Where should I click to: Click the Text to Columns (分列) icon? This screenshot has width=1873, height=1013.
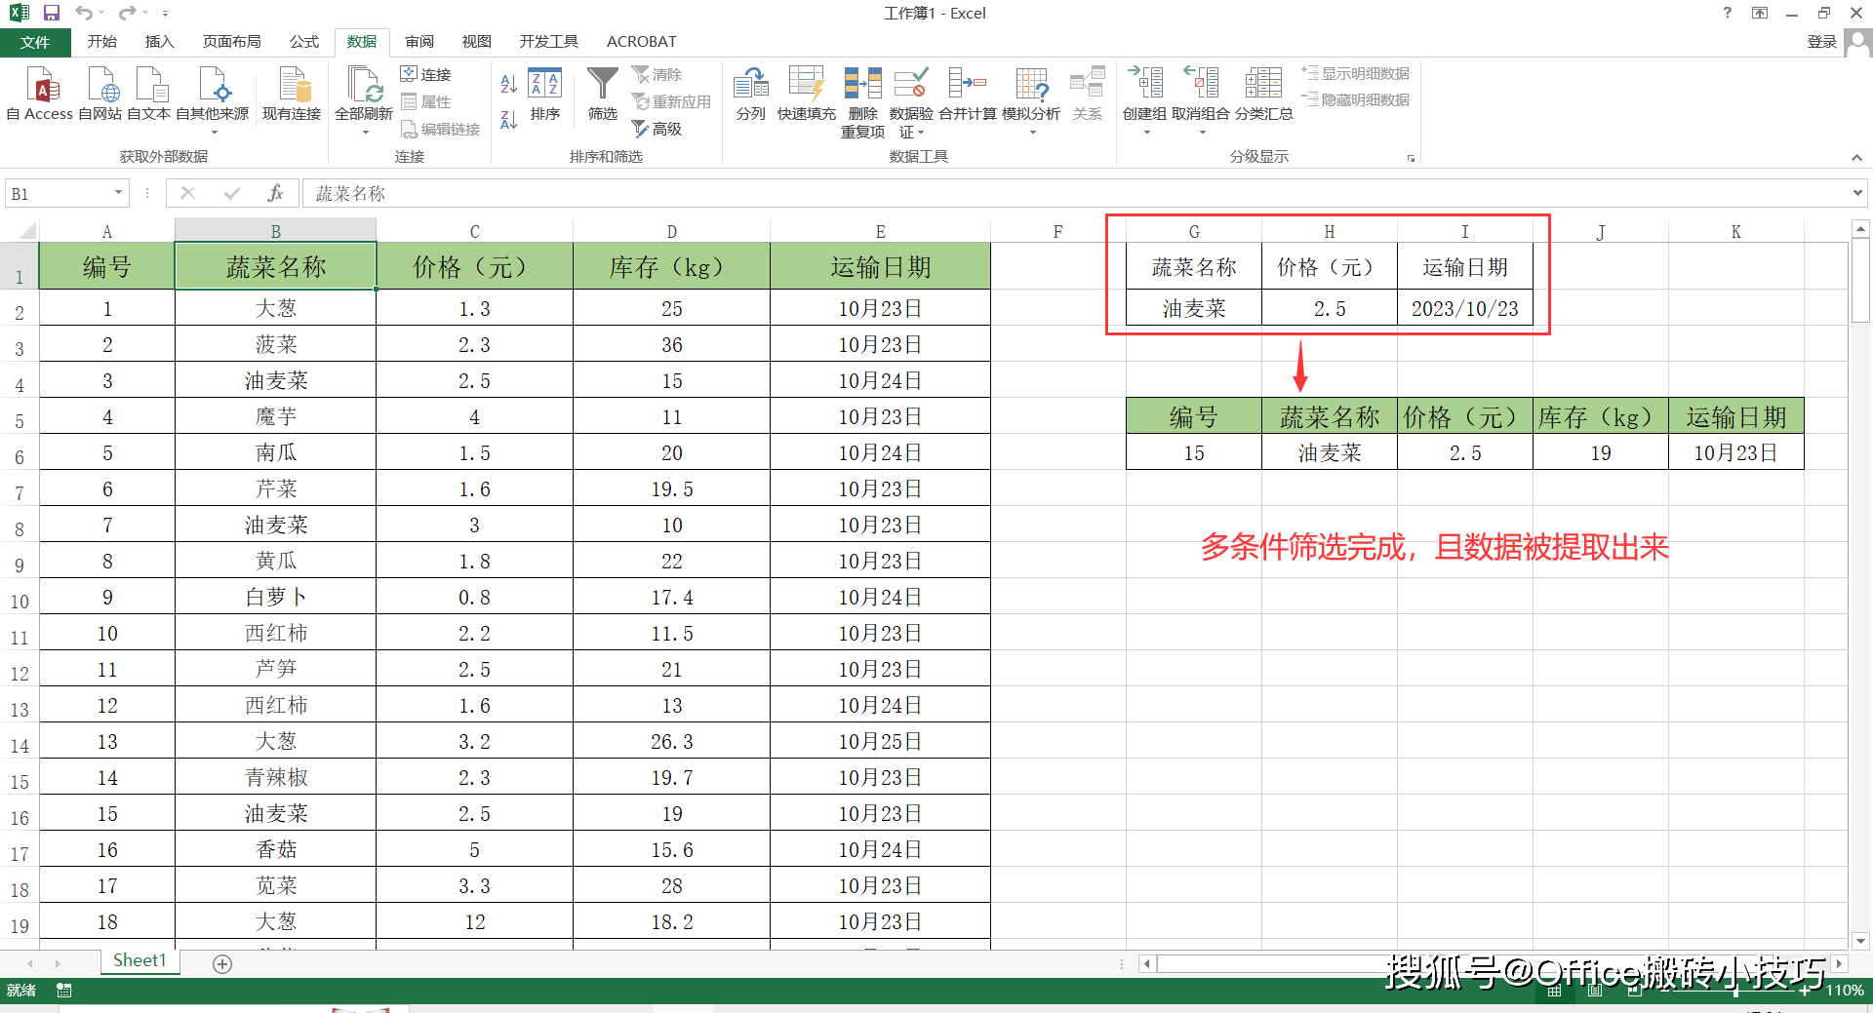750,87
